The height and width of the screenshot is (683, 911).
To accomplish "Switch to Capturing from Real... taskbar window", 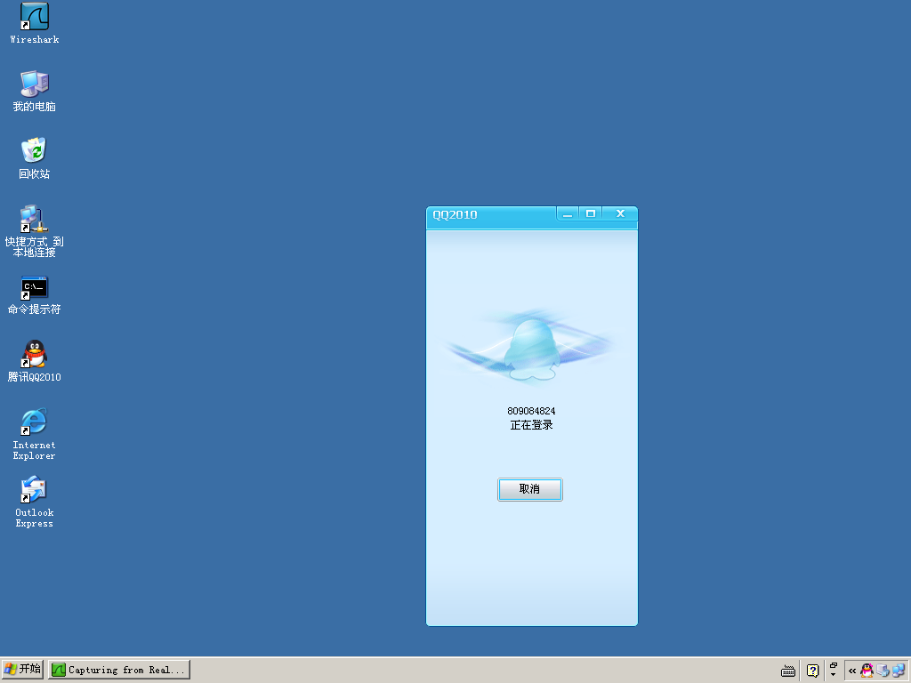I will click(119, 670).
